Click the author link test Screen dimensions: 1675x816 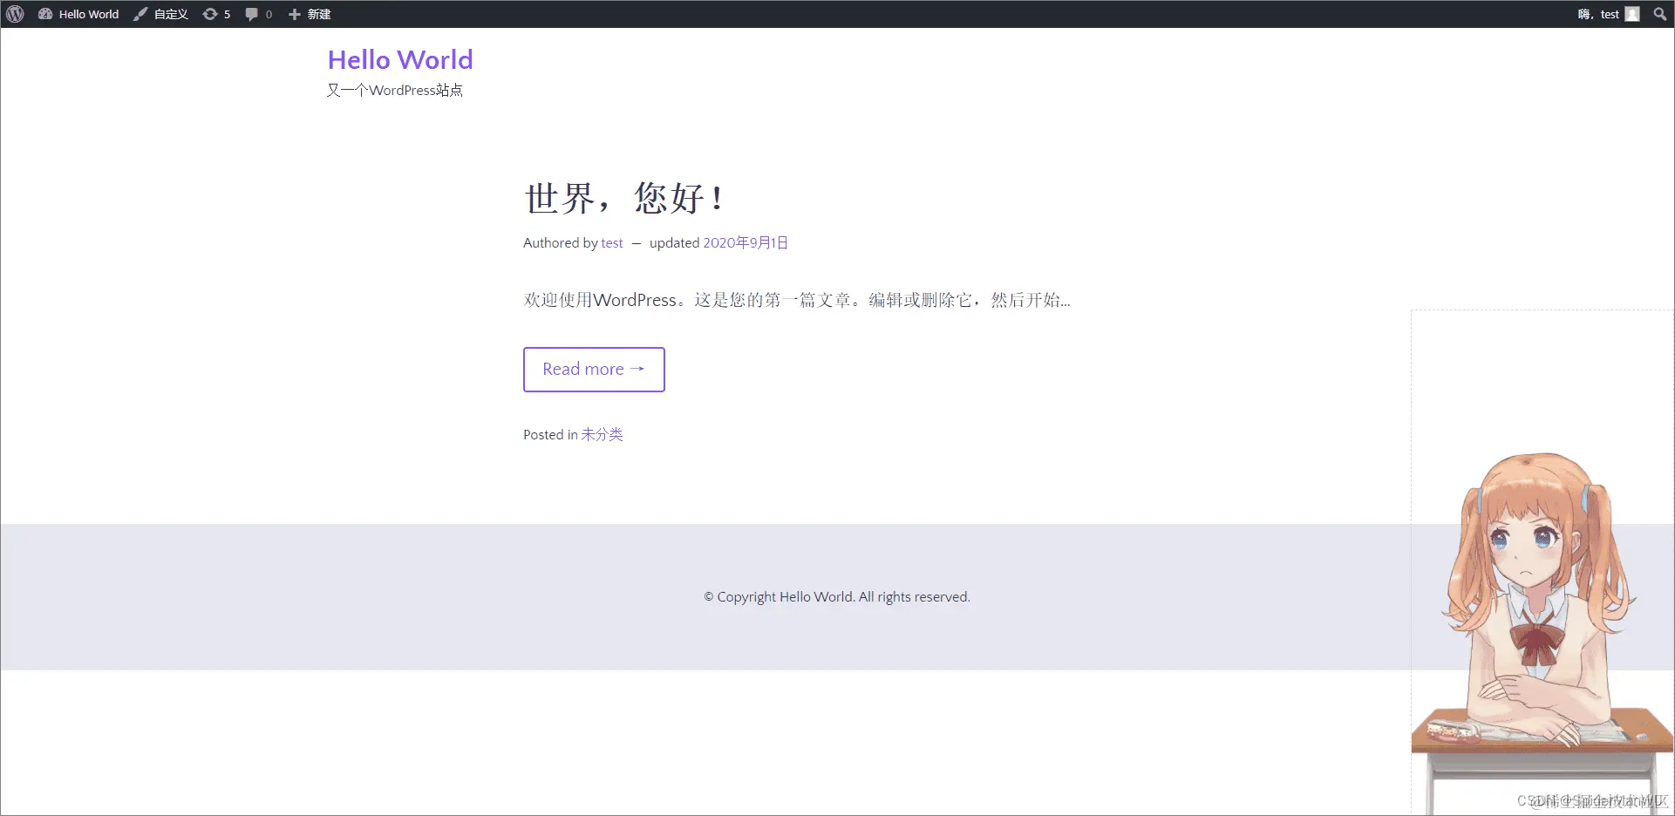click(611, 242)
